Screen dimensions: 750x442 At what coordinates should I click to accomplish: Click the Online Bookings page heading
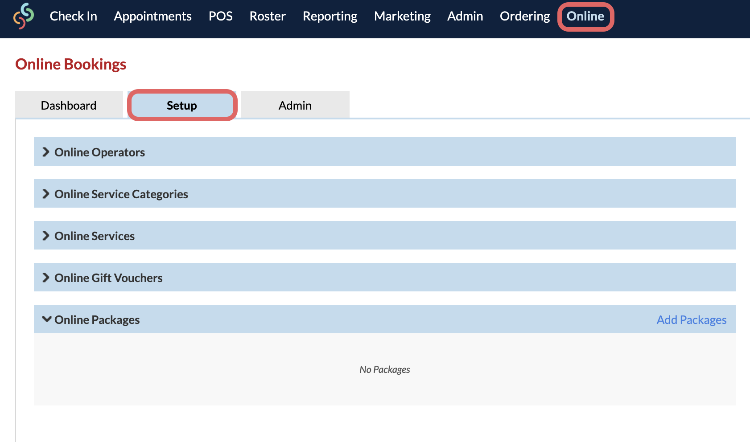(71, 64)
